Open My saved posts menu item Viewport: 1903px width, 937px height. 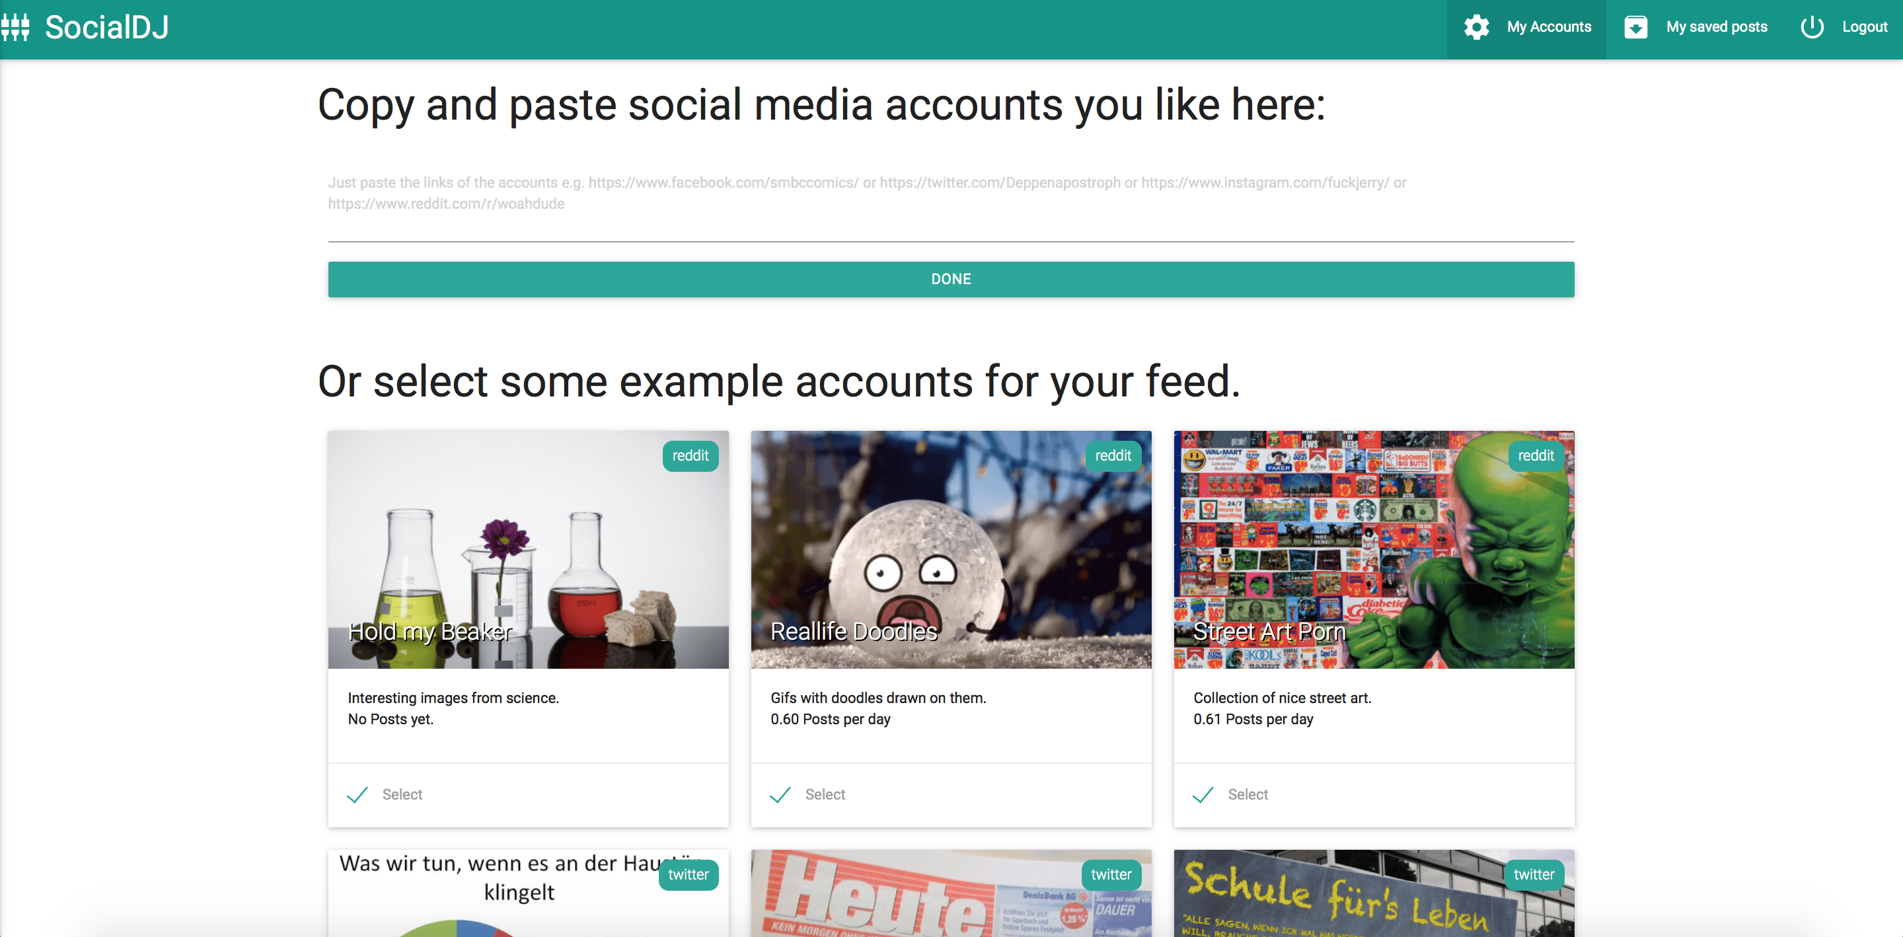[1716, 27]
